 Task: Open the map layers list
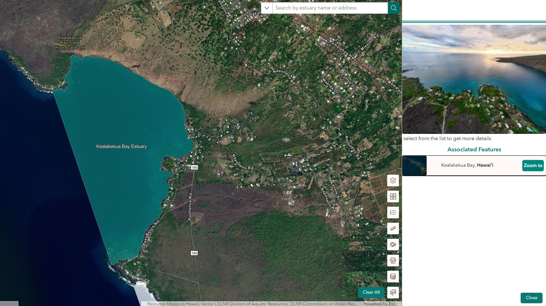(393, 180)
